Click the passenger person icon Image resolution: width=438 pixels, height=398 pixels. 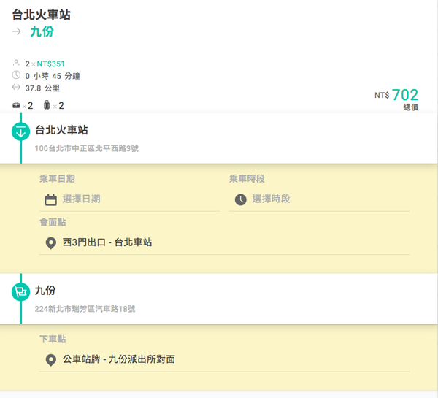pos(17,64)
